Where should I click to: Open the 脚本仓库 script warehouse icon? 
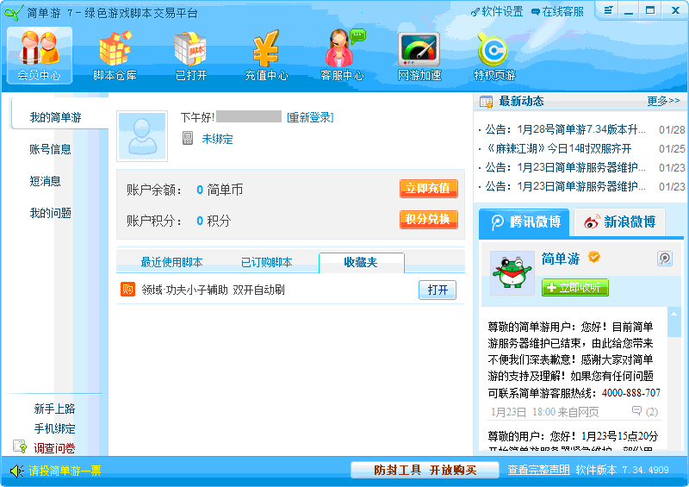(115, 55)
